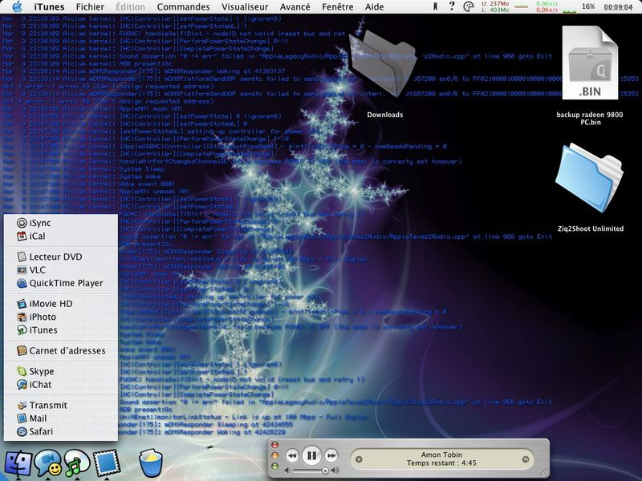
Task: Open the Avancé menu
Action: 295,7
